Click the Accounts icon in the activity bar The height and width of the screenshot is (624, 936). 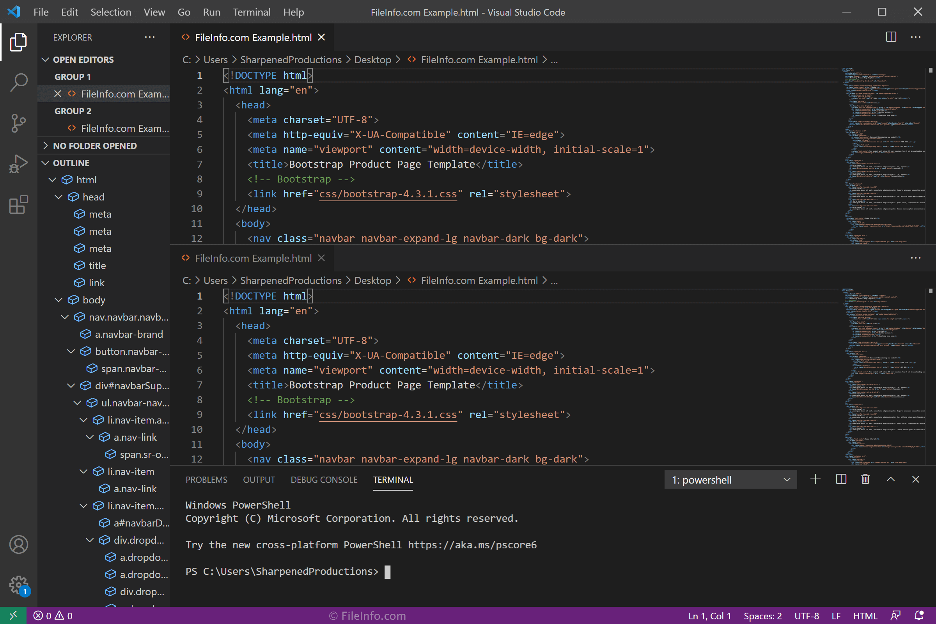click(x=18, y=544)
